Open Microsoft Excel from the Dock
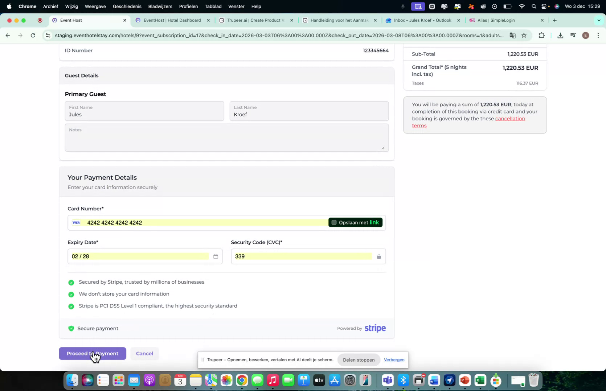The width and height of the screenshot is (606, 391). coord(480,380)
